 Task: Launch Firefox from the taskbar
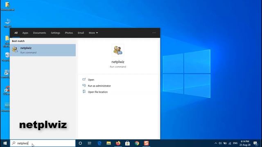118,143
